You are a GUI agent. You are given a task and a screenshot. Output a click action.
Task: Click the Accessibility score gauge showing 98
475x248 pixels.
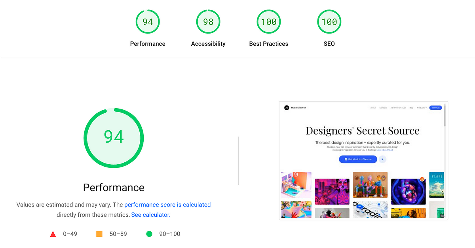[208, 22]
